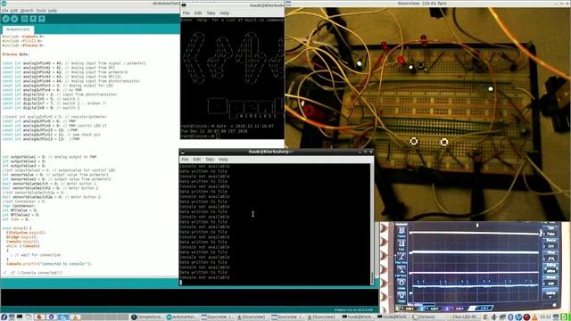Open Tabs menu in upper terminal window
This screenshot has width=571, height=321.
pos(211,12)
